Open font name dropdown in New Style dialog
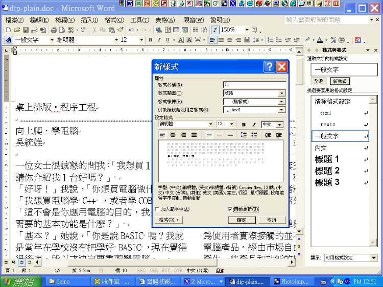 coord(210,124)
